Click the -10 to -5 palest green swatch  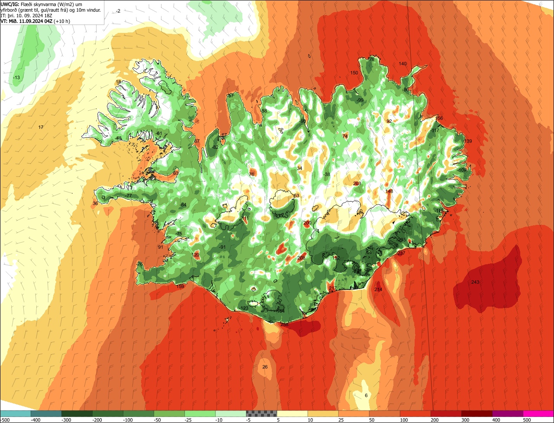tap(231, 413)
